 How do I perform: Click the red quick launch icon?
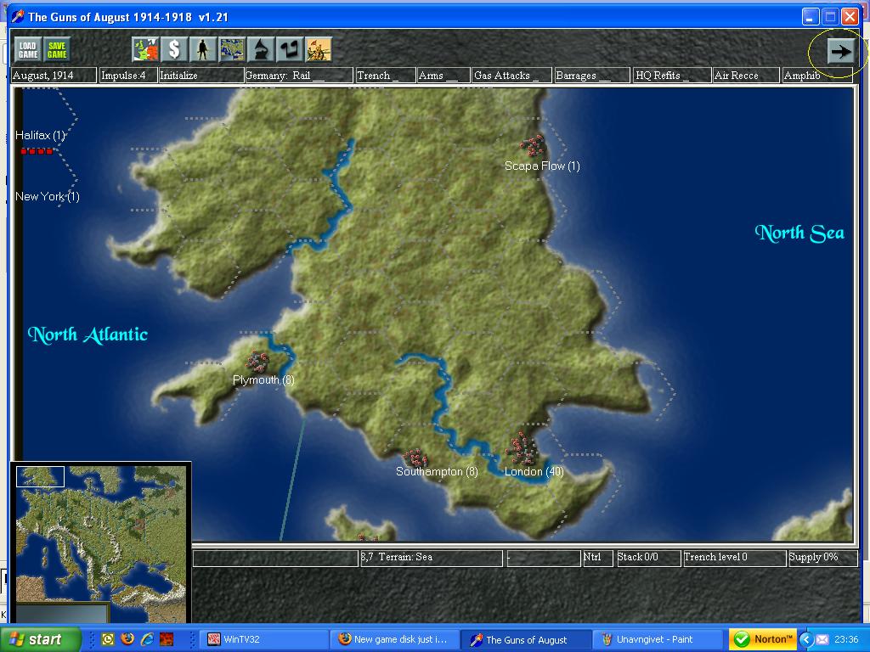coord(167,639)
